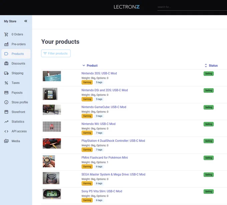Click 7 tags on Nintendo Wii row

click(99, 133)
